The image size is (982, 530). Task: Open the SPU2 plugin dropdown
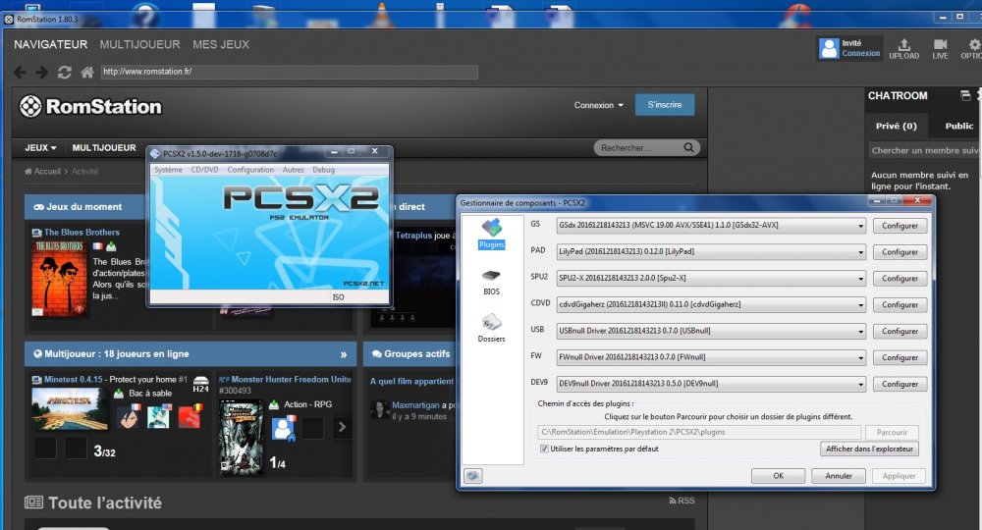tap(860, 279)
